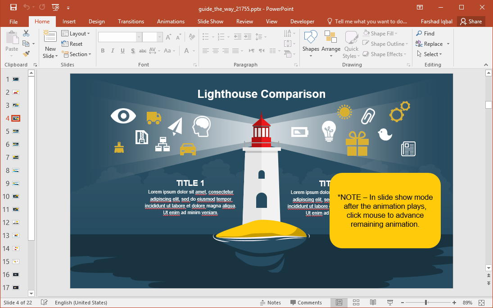Toggle underline formatting
The image size is (493, 308).
tap(122, 51)
